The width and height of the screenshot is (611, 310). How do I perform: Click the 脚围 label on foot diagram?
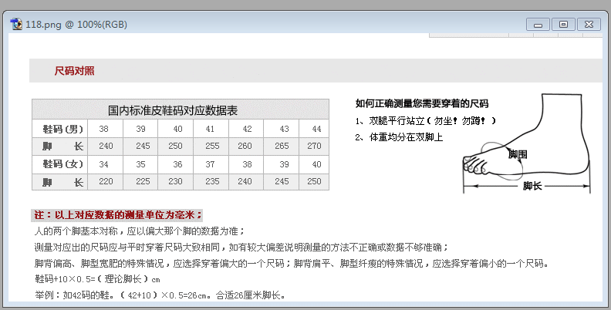[x=518, y=154]
